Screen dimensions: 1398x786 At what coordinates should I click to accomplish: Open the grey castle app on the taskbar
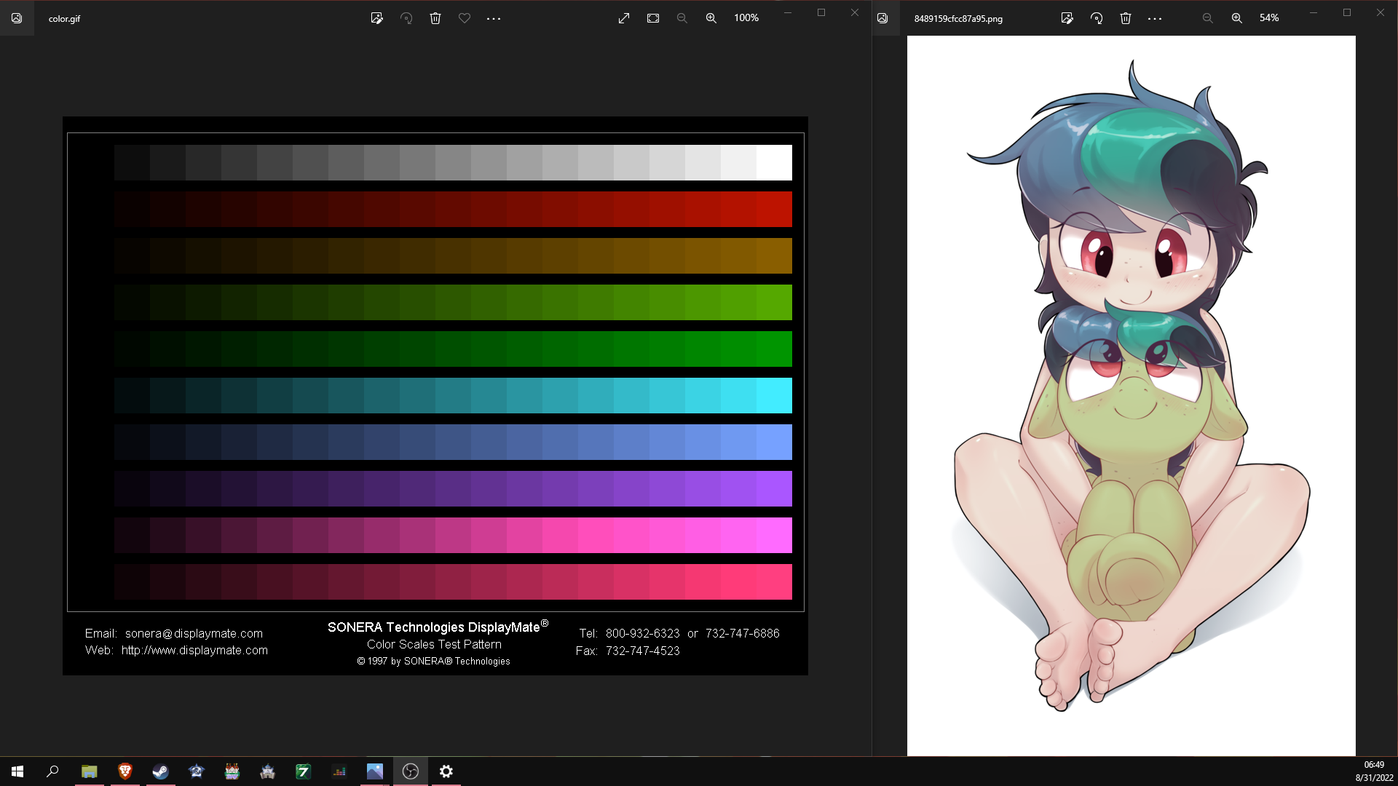(x=268, y=771)
